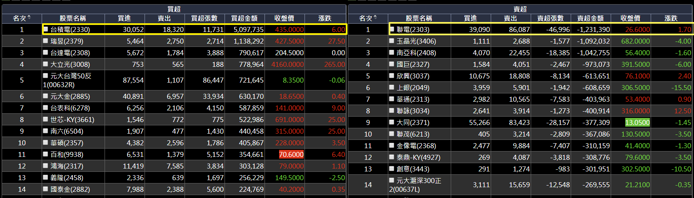Tick the checkbox for 創意(3443)
The width and height of the screenshot is (694, 198).
(392, 169)
